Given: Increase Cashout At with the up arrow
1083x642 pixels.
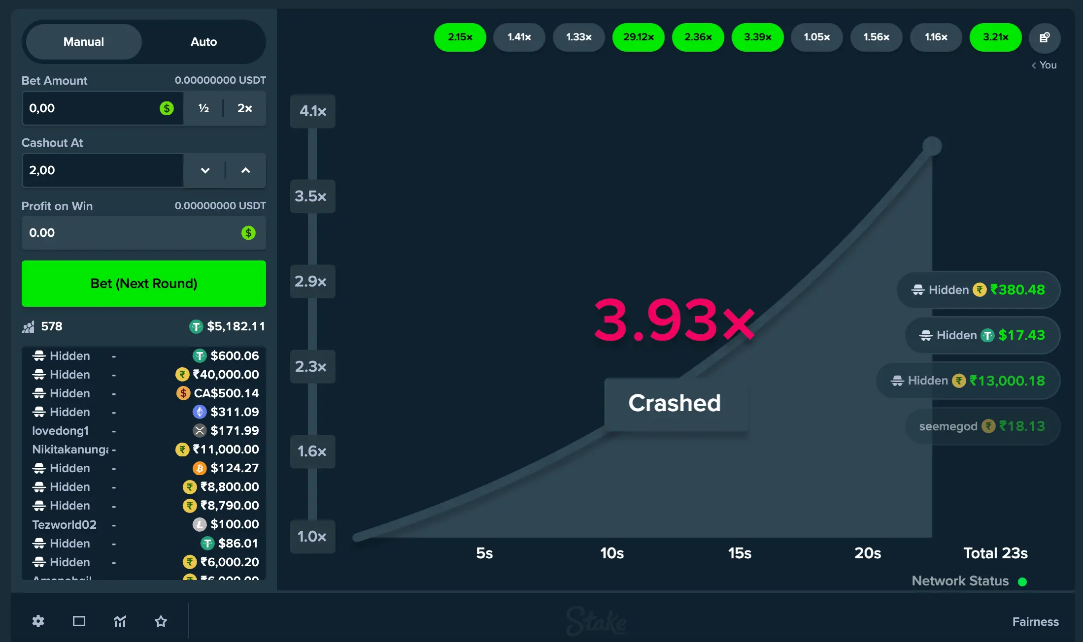Looking at the screenshot, I should pos(245,170).
